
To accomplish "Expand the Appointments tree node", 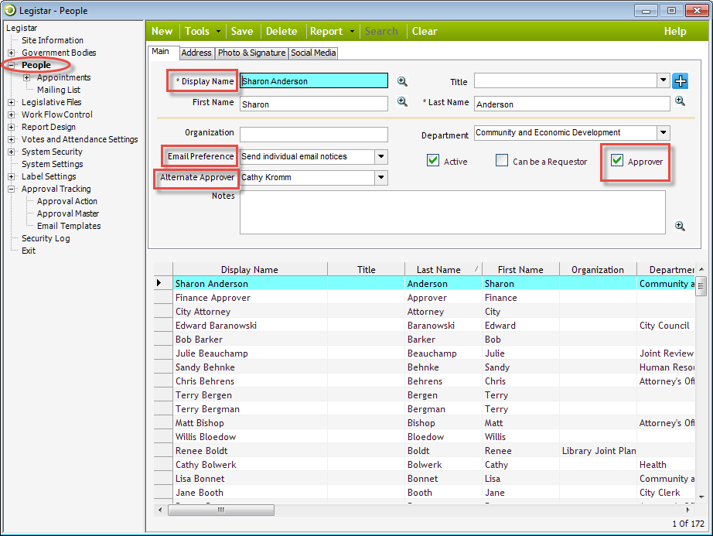I will (x=27, y=77).
